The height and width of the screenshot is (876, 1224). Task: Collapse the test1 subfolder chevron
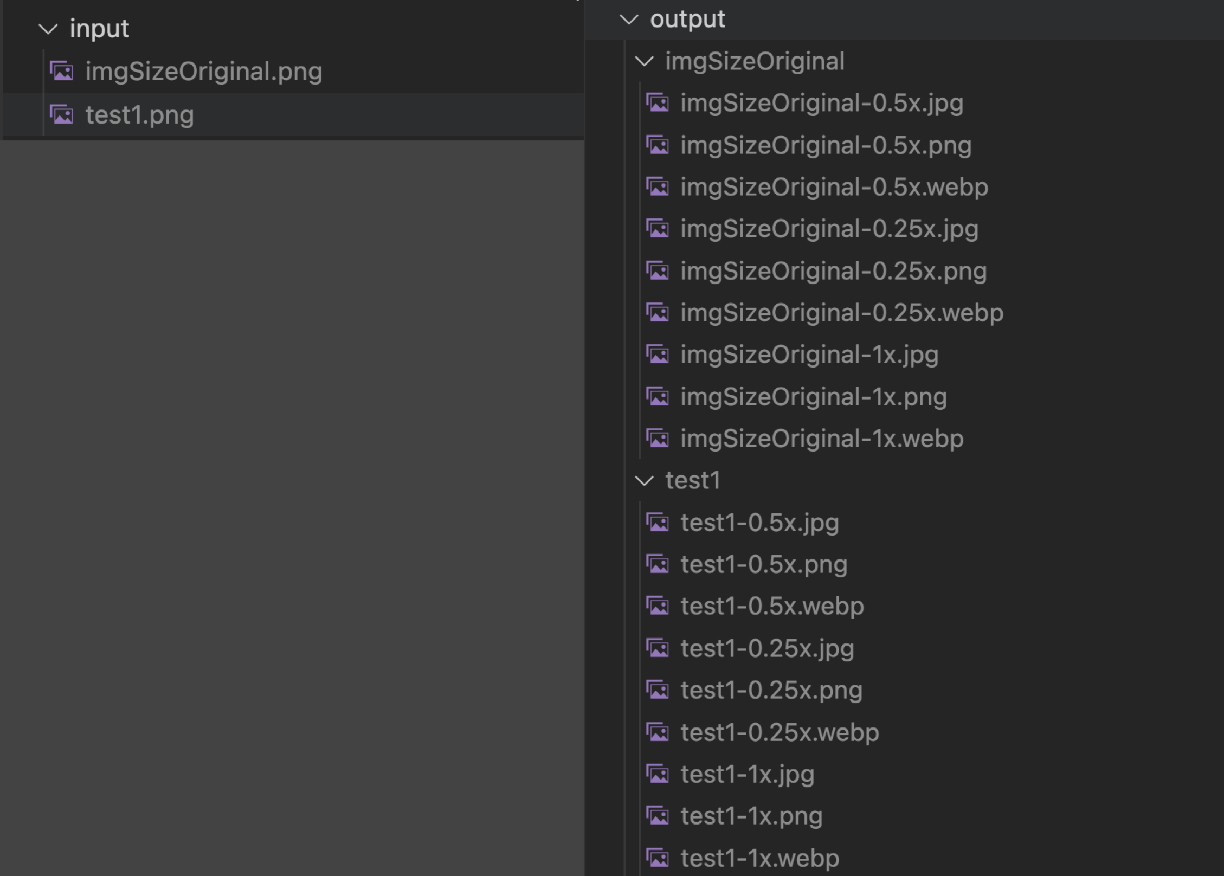click(x=644, y=481)
